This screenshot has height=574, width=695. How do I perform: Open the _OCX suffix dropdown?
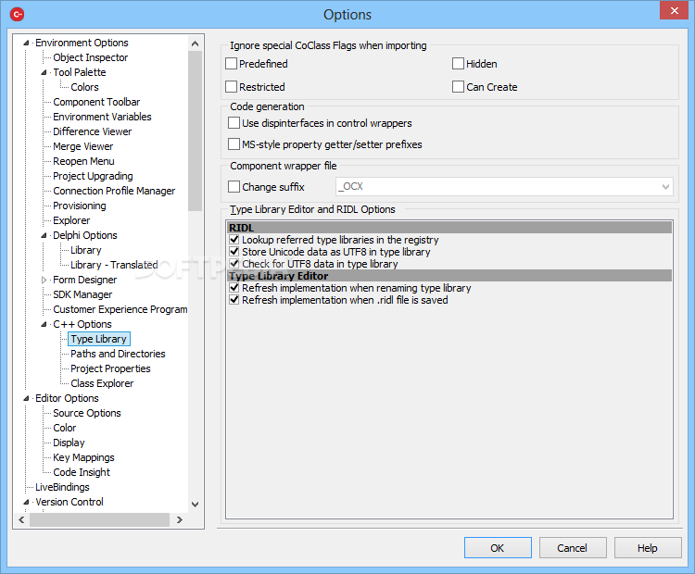(665, 187)
